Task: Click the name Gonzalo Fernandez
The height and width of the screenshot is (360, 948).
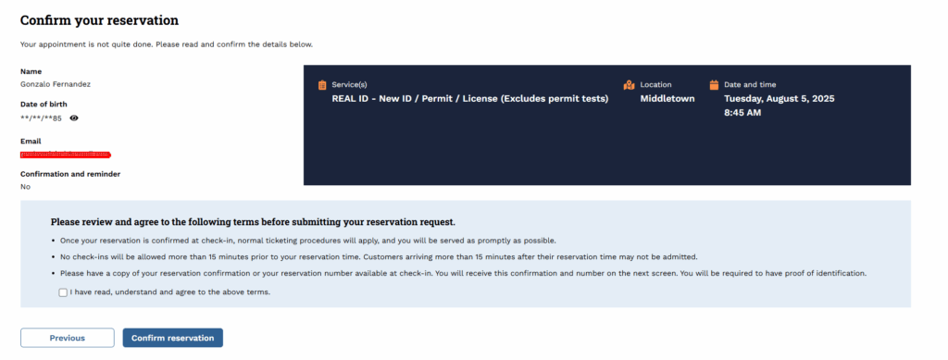Action: point(56,84)
